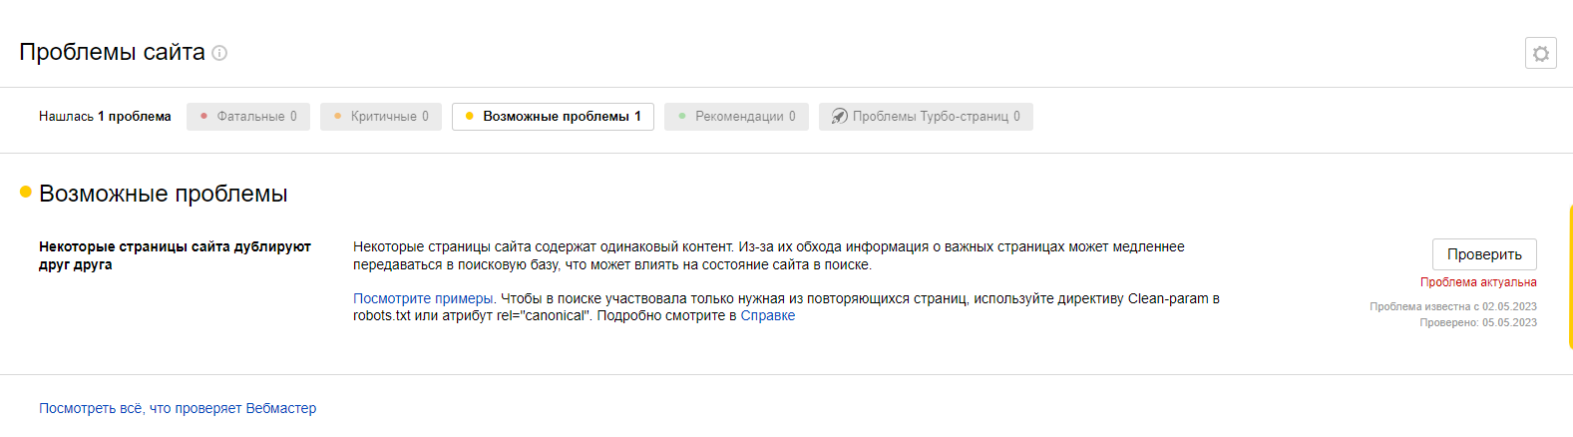
Task: Follow the Справке help link
Action: point(767,315)
